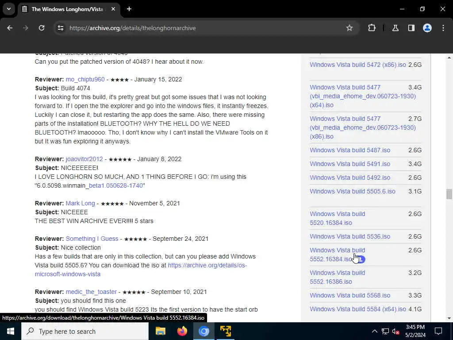Download Windows Vista build 5552.16386.iso
The image size is (453, 340).
click(x=337, y=277)
